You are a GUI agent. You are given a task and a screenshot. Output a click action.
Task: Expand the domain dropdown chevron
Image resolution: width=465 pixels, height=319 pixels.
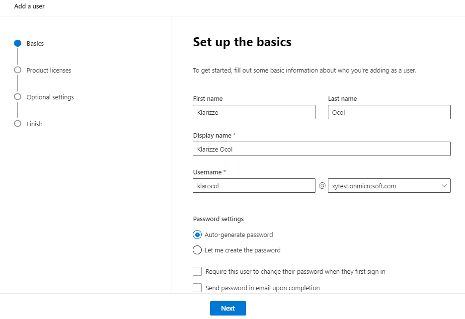[444, 186]
